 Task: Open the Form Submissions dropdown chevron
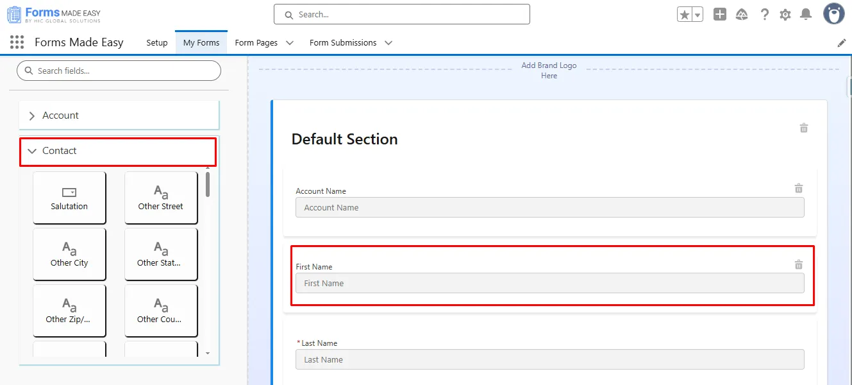point(388,43)
